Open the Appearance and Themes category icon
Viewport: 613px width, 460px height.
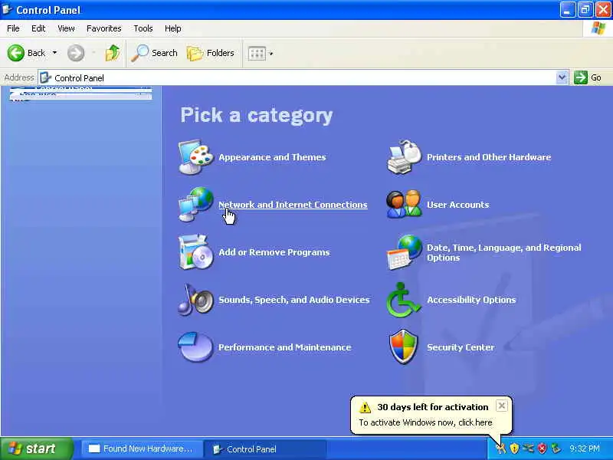click(x=195, y=157)
